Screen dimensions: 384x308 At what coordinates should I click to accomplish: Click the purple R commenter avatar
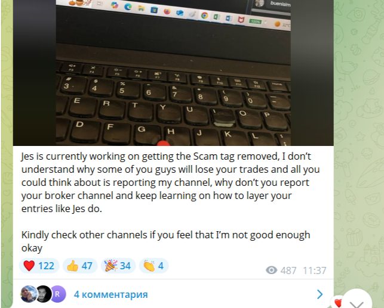[x=57, y=294]
